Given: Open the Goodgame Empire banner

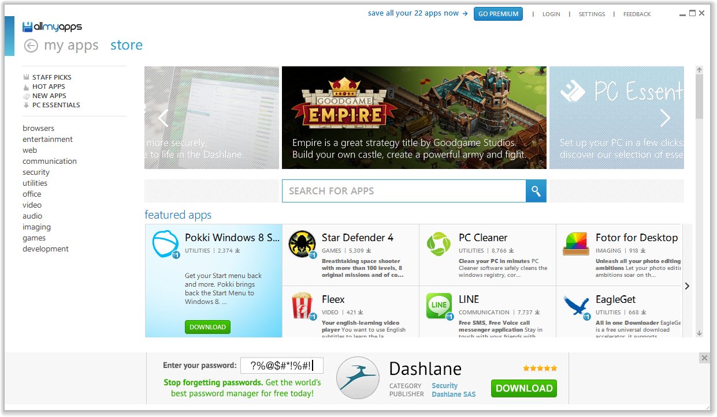Looking at the screenshot, I should pyautogui.click(x=414, y=118).
